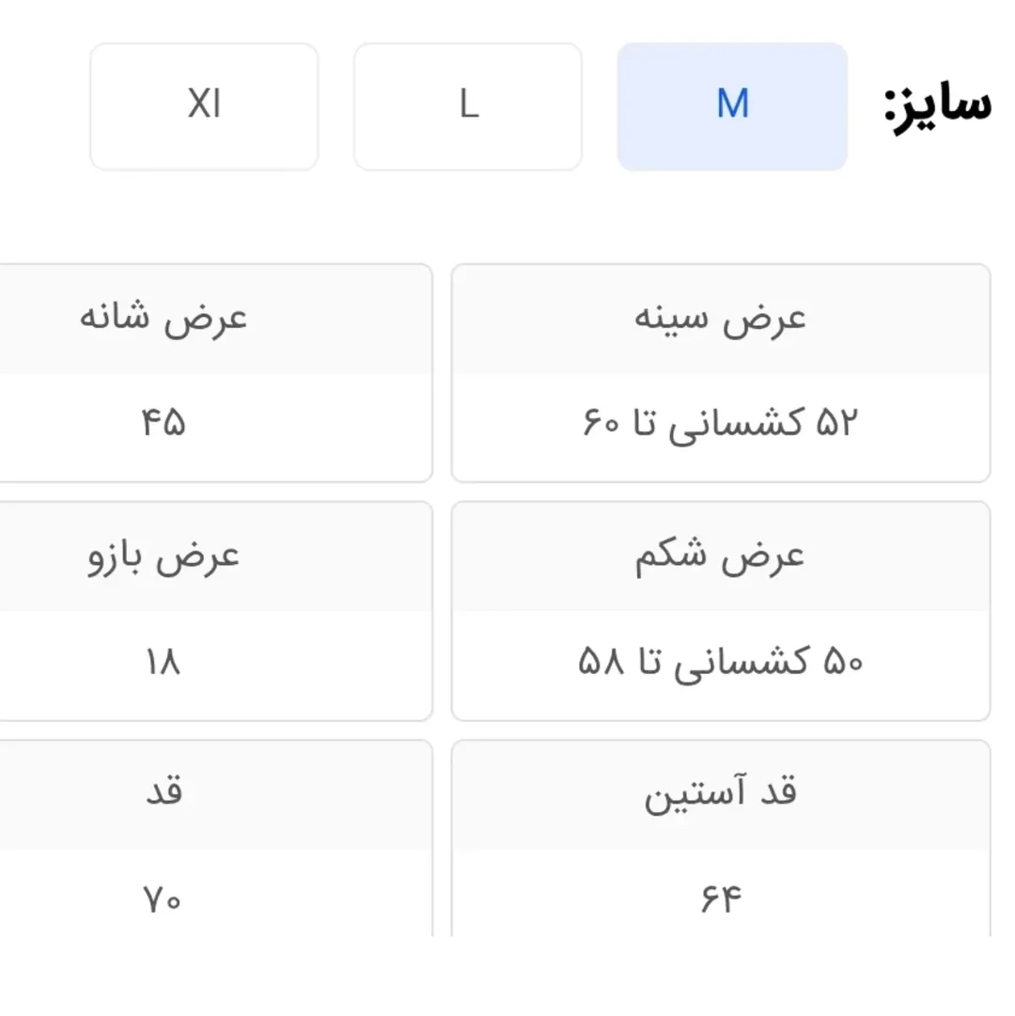Image resolution: width=1015 pixels, height=1016 pixels.
Task: Click the shoulder width measurement card
Action: point(214,373)
